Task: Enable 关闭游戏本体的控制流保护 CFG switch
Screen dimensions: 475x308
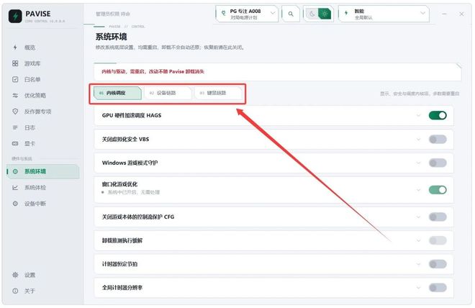Action: click(x=438, y=217)
